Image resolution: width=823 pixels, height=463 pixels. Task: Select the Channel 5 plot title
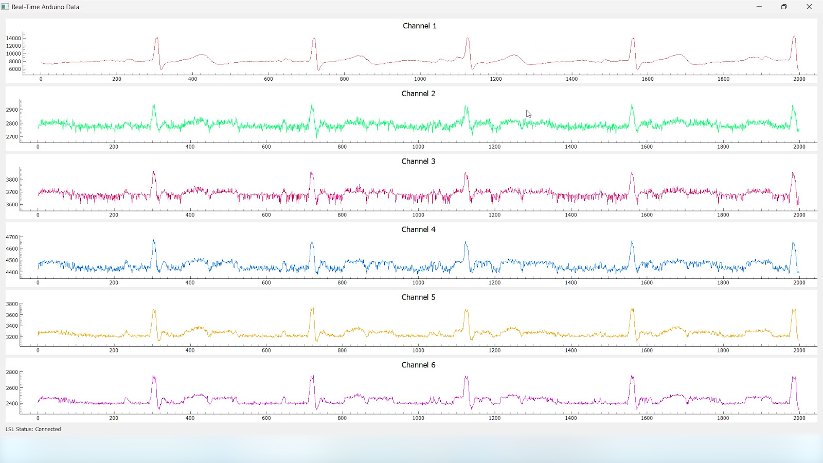(418, 297)
